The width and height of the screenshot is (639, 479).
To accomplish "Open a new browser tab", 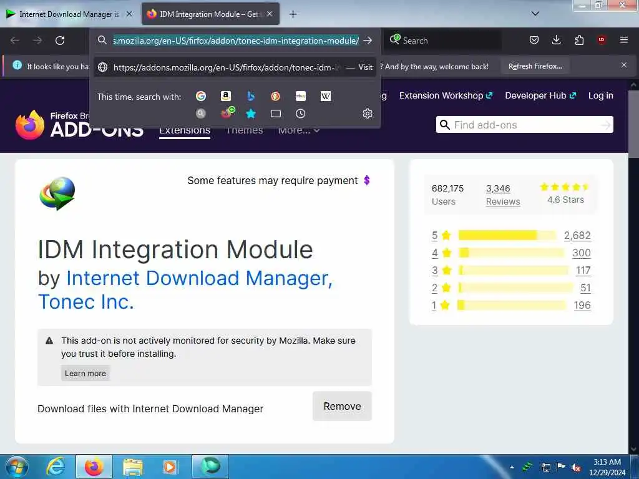I will coord(293,14).
